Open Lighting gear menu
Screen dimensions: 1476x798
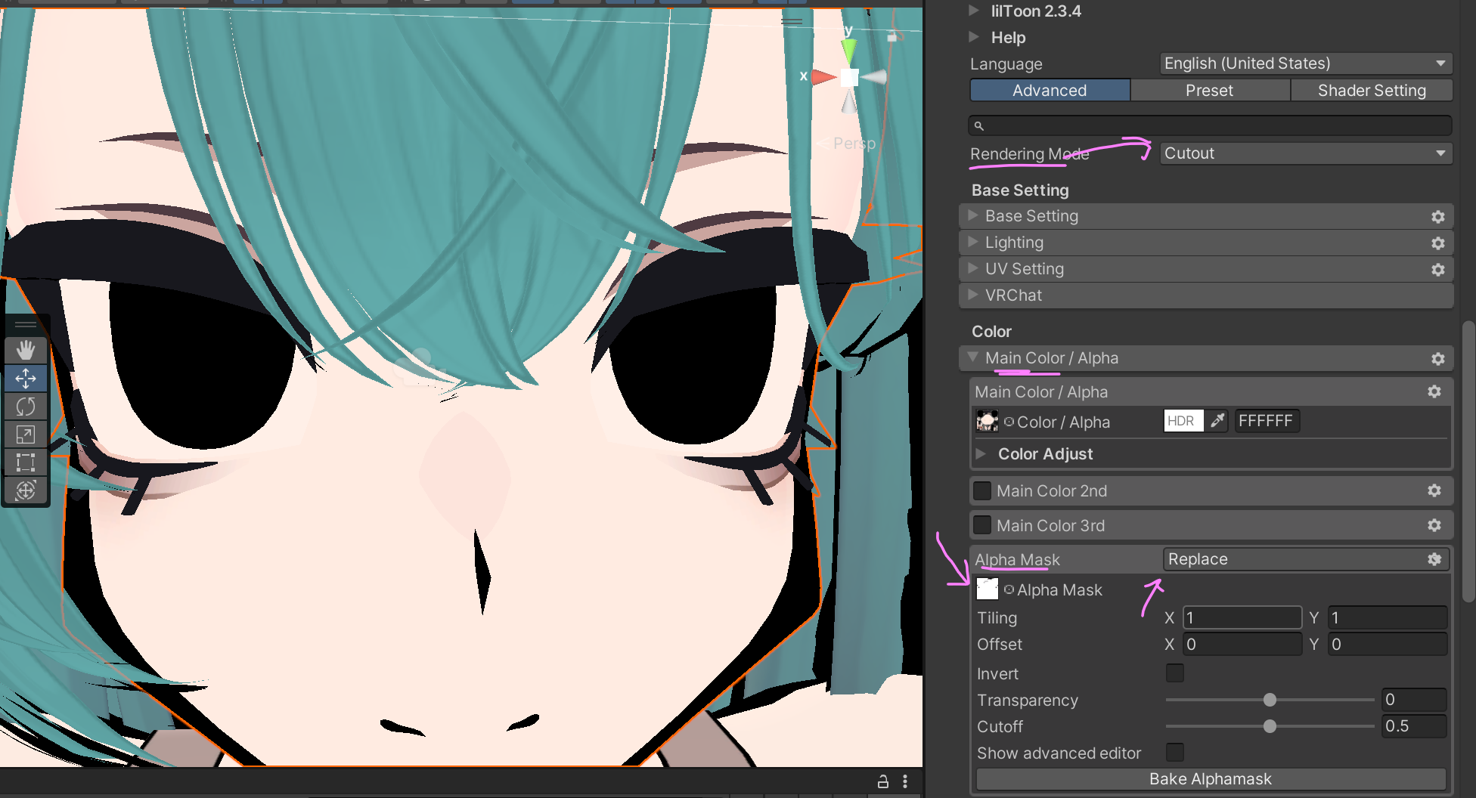(x=1437, y=243)
